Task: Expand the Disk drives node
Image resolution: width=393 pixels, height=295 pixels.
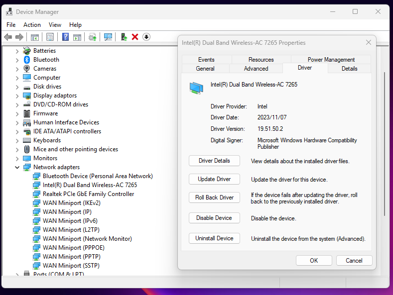Action: 17,87
